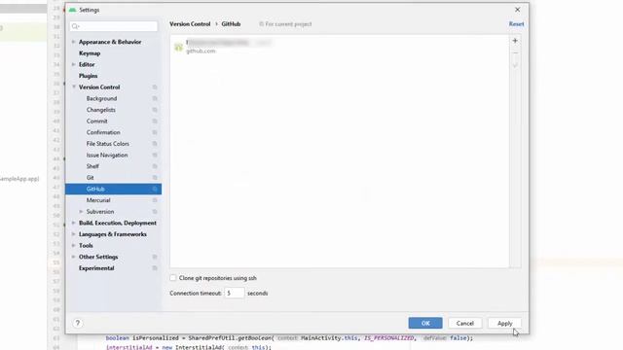Viewport: 623px width, 350px height.
Task: Select the github.com account entry
Action: tap(340, 47)
